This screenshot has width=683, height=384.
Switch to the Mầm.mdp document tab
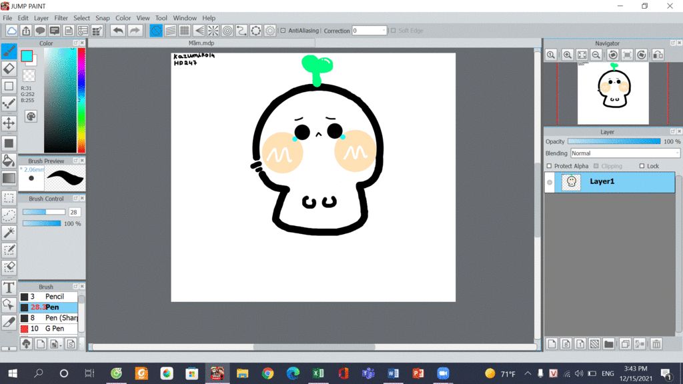pyautogui.click(x=201, y=43)
